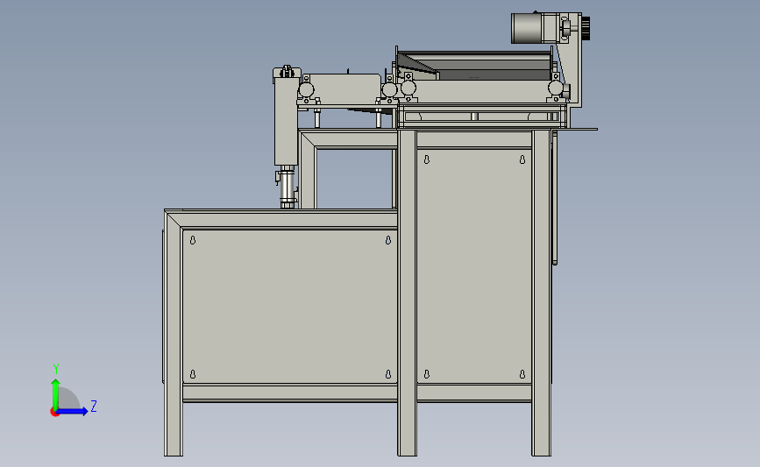Select the black timing pulley beside the motor

[x=585, y=29]
